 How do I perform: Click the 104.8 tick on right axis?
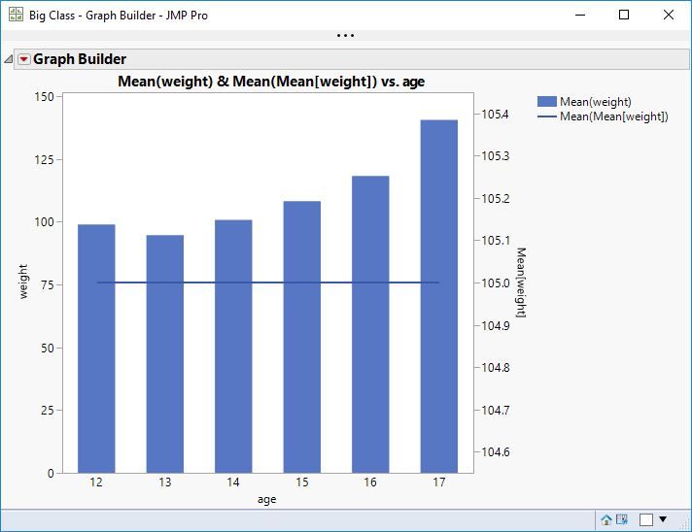pos(495,367)
